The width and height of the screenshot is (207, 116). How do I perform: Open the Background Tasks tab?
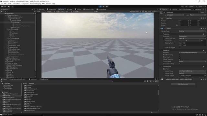coord(185,9)
